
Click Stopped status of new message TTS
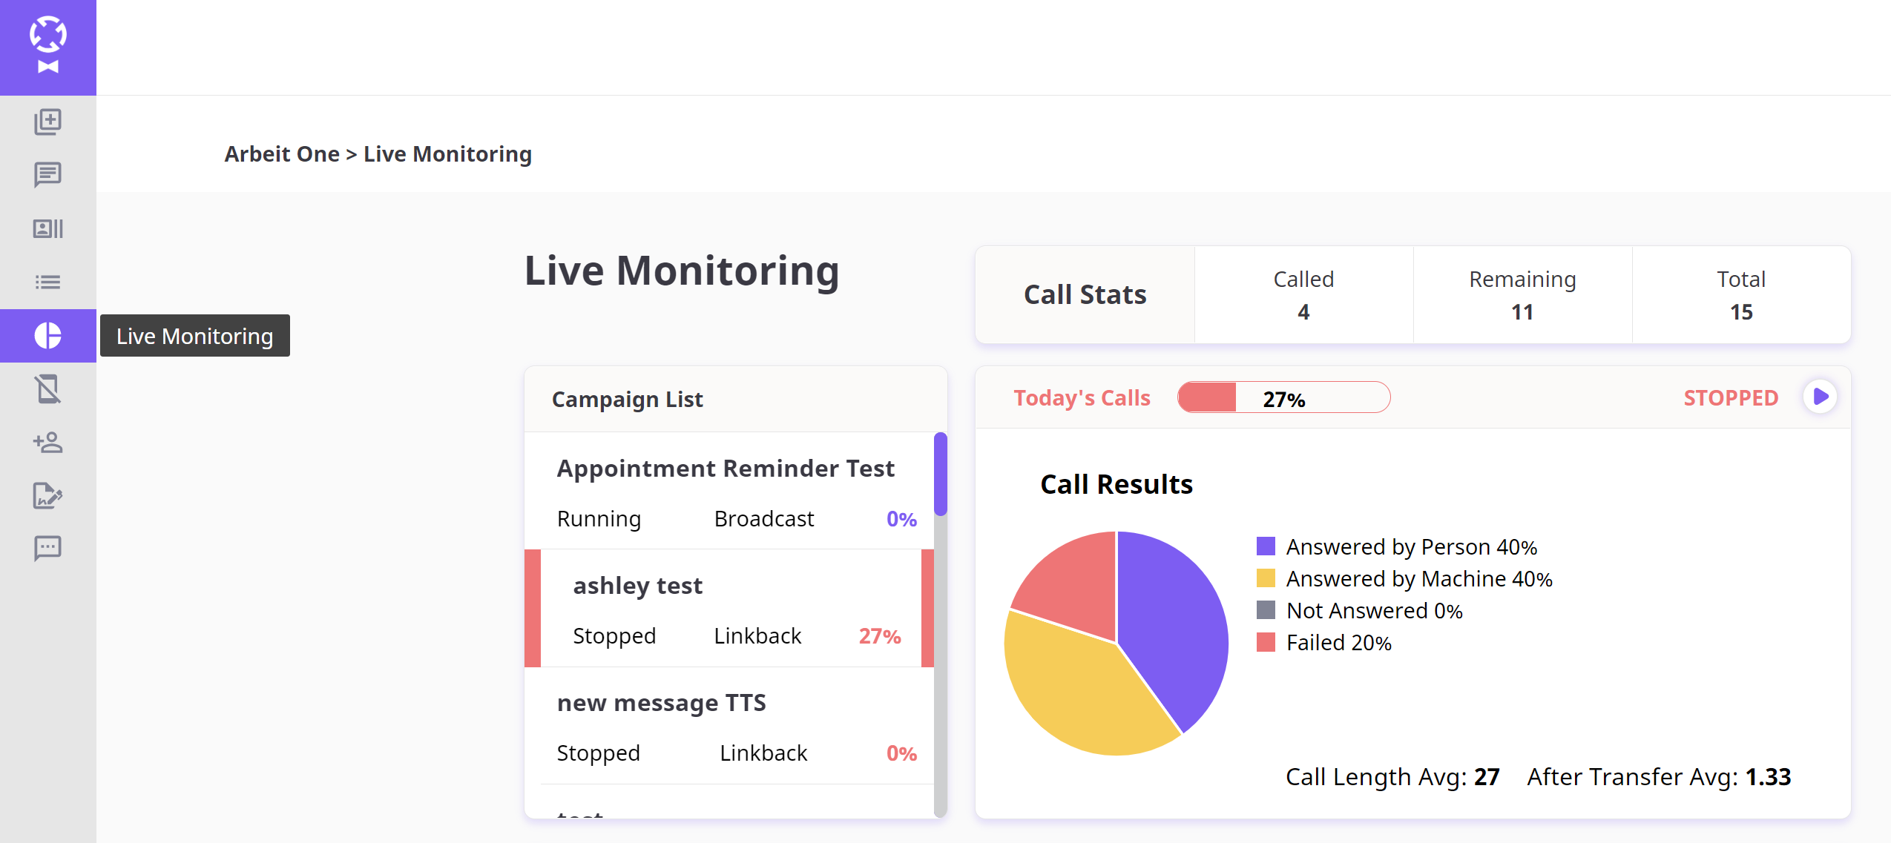[598, 753]
